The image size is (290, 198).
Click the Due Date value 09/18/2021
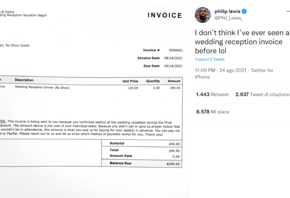point(173,66)
